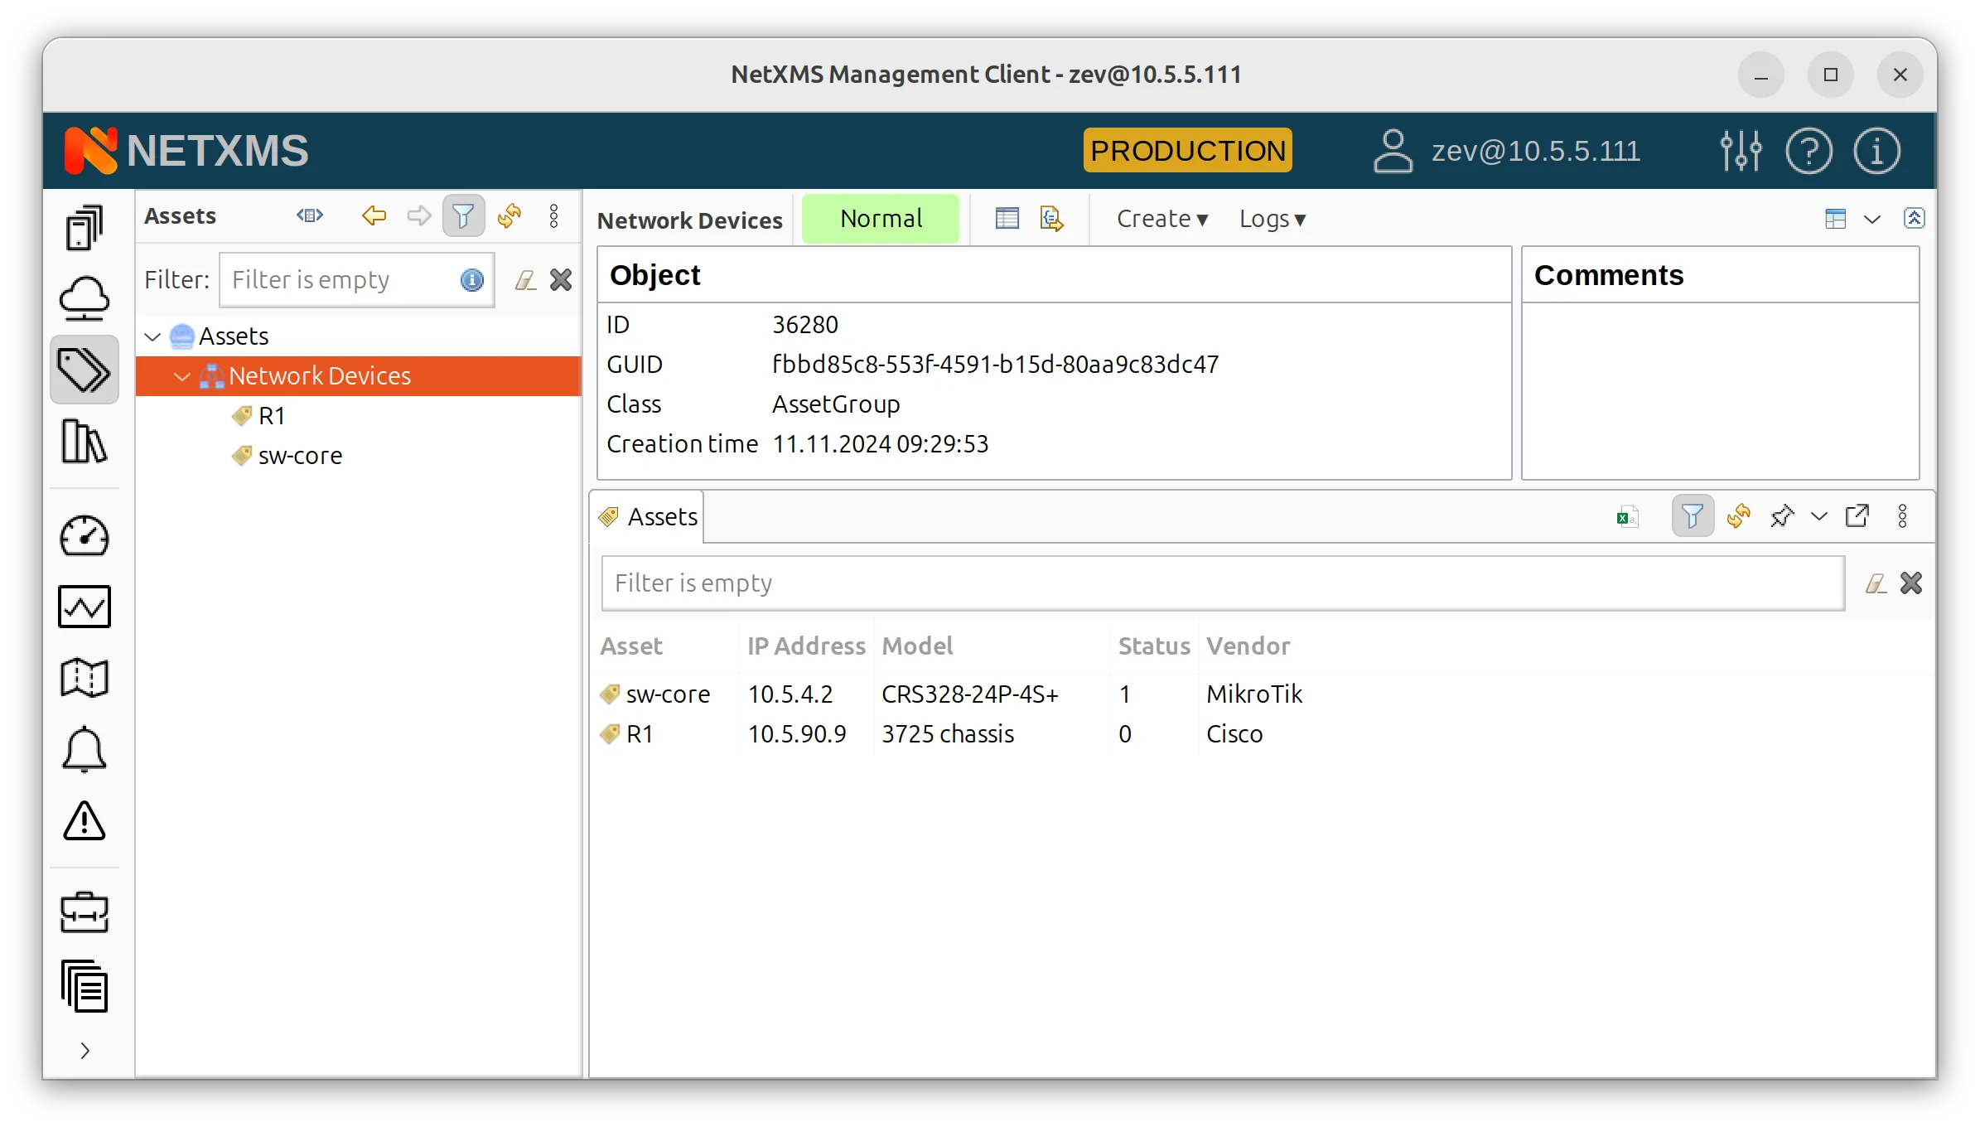Image resolution: width=1980 pixels, height=1127 pixels.
Task: Select the Assets tag icon in sidebar
Action: (84, 370)
